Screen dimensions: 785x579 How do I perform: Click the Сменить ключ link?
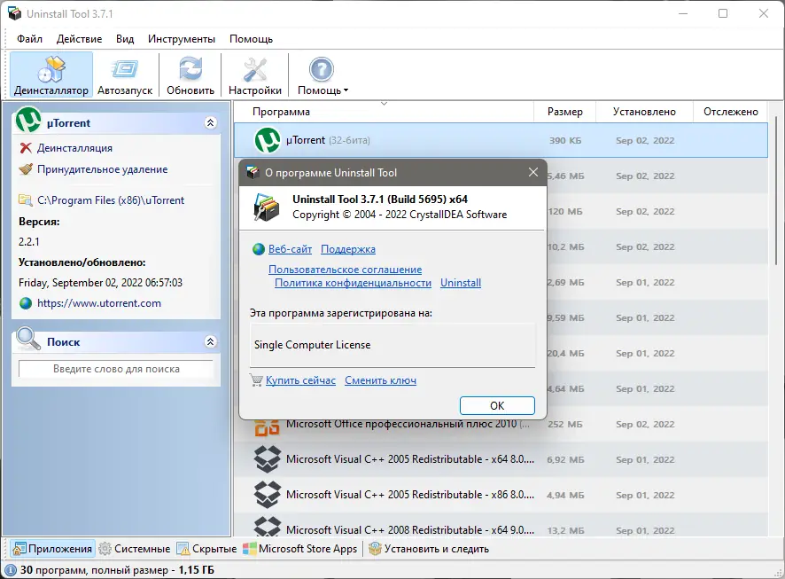(x=380, y=380)
